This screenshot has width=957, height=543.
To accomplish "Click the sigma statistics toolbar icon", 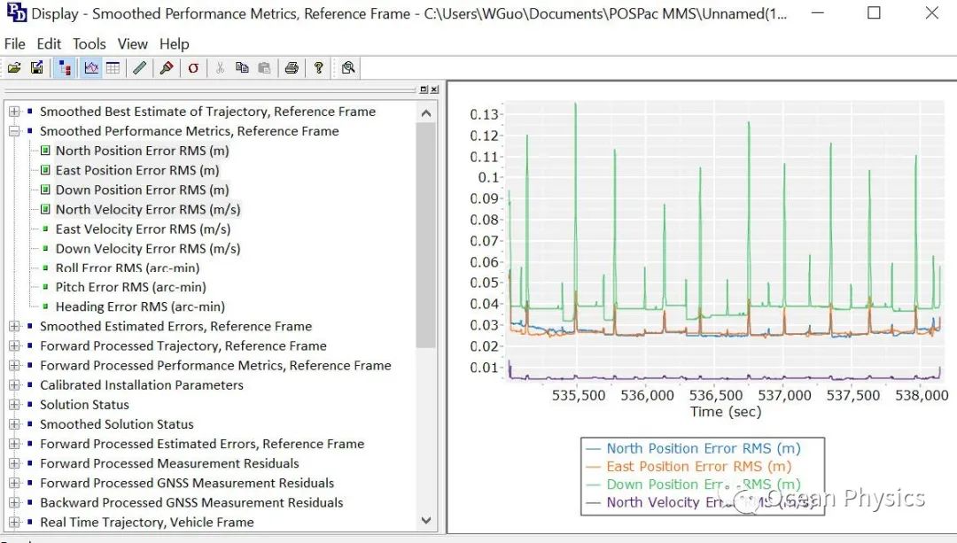I will tap(193, 68).
